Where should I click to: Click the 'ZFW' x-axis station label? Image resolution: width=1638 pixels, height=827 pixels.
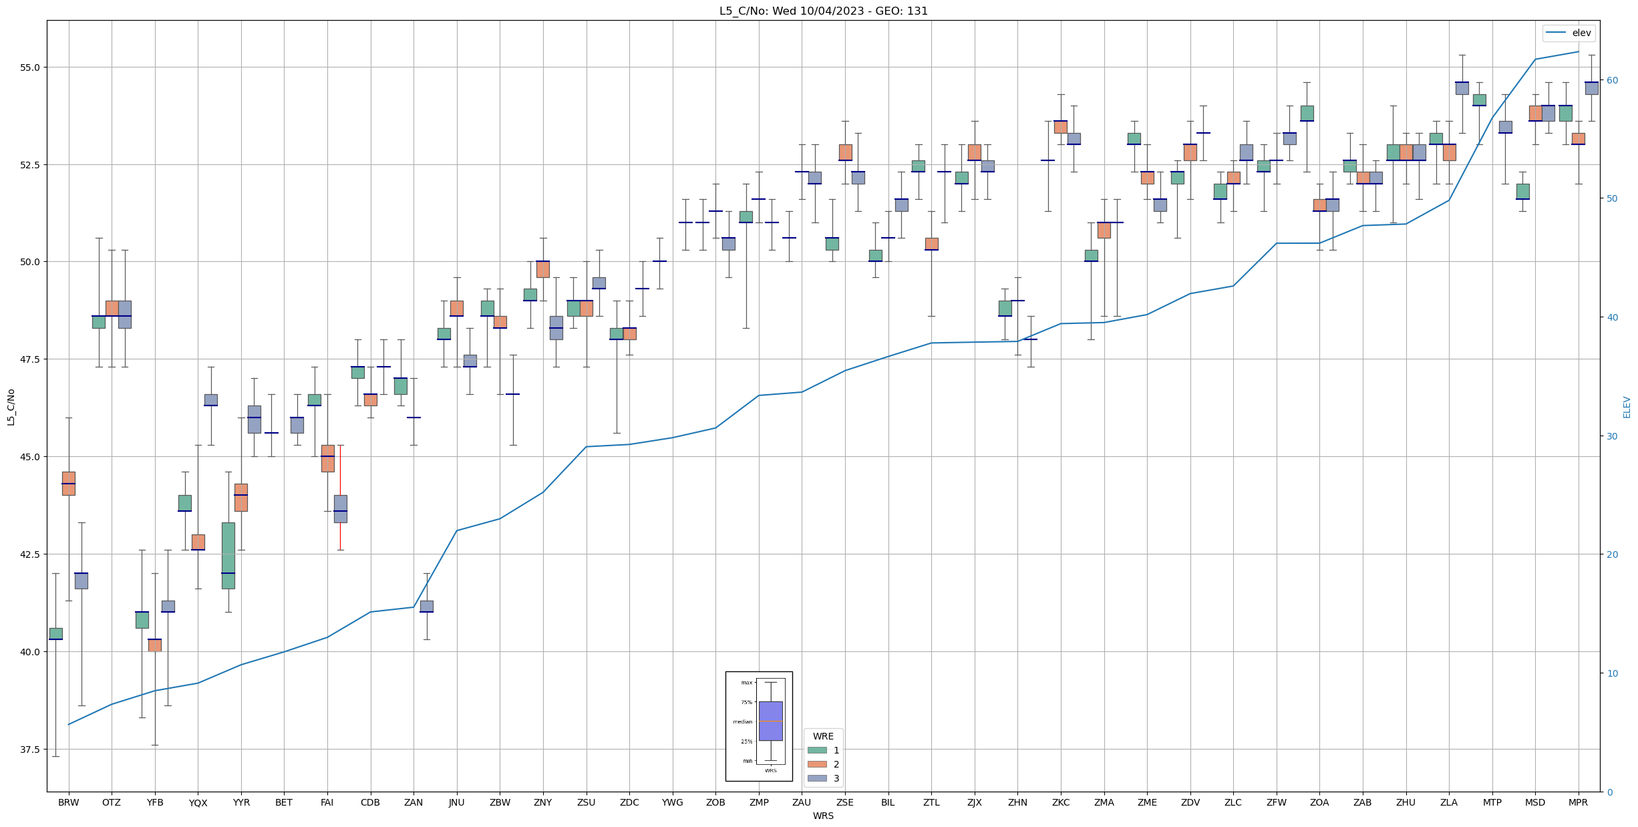1277,802
